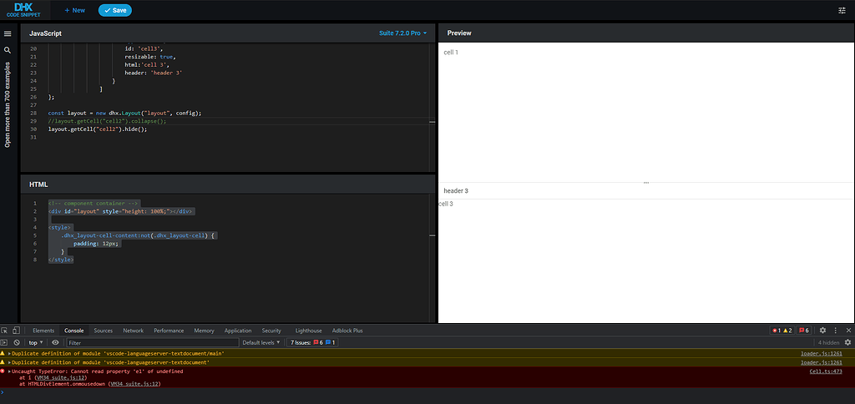Open the Security tab
Image resolution: width=855 pixels, height=404 pixels.
271,331
